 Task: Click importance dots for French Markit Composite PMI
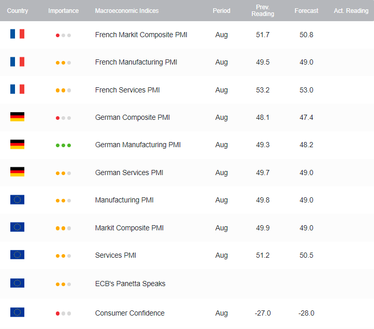(63, 35)
